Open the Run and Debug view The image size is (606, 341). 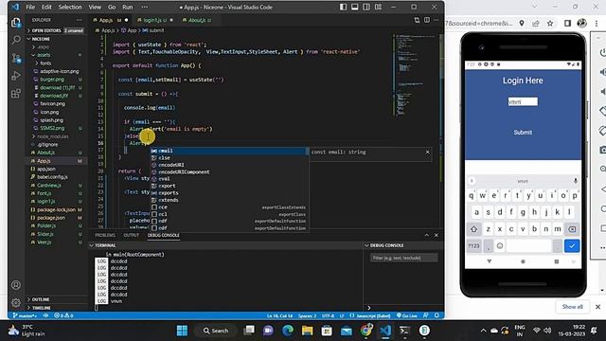pos(16,76)
